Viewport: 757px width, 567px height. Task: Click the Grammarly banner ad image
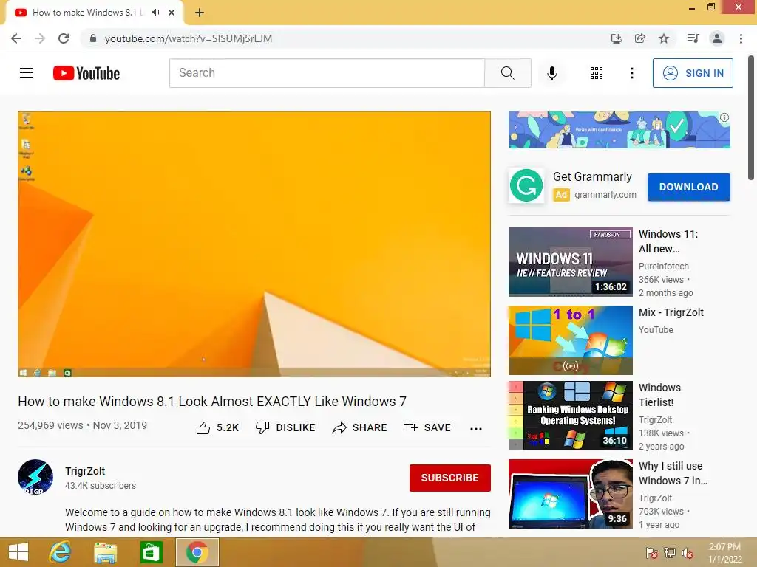[x=619, y=130]
